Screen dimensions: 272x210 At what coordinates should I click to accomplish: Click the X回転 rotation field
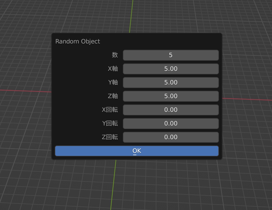170,110
